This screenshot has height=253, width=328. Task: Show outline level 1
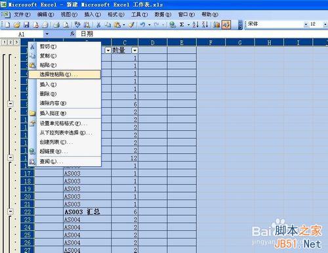coord(4,43)
